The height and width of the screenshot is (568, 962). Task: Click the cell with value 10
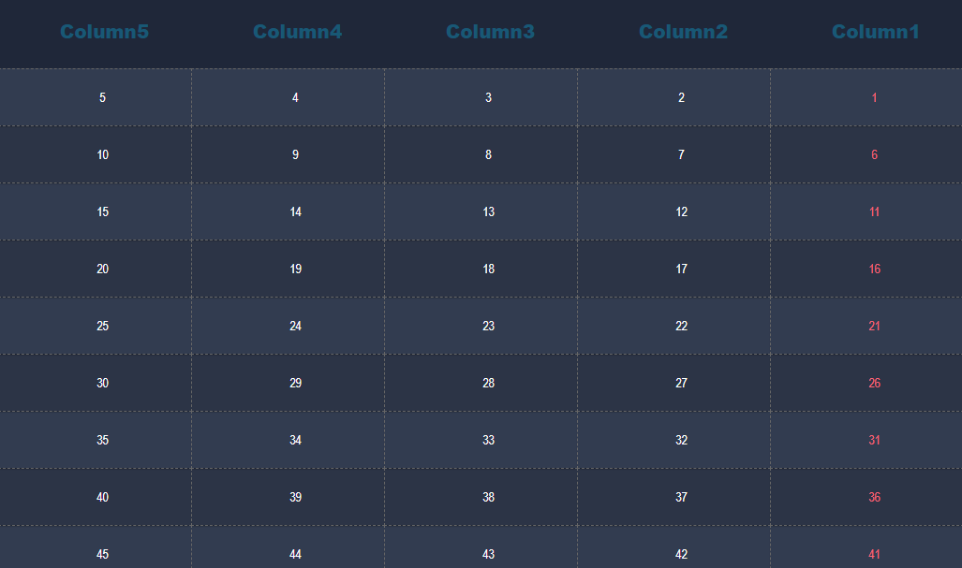(x=102, y=154)
